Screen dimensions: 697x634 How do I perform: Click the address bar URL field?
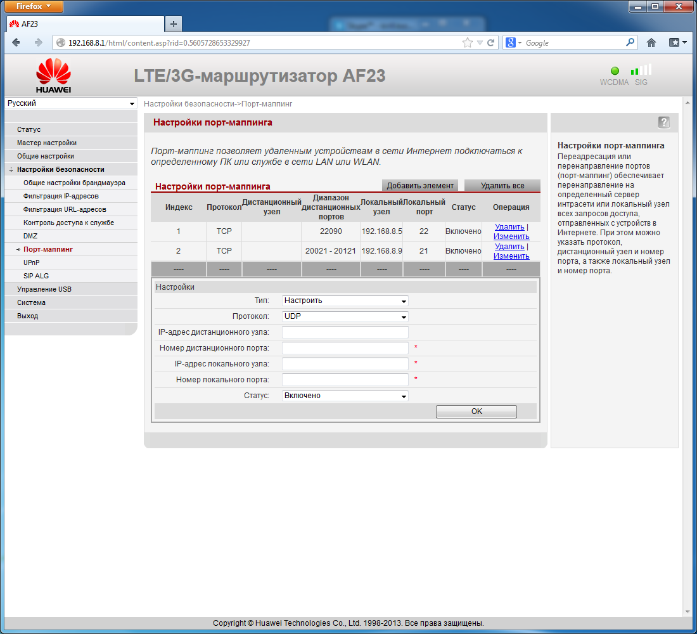[x=262, y=42]
